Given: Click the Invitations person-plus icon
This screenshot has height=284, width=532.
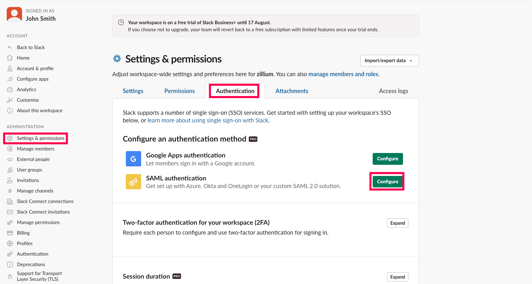Looking at the screenshot, I should click(x=10, y=180).
